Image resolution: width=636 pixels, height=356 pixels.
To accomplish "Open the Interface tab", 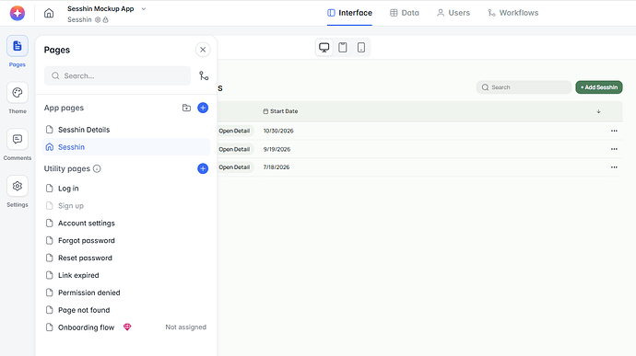I will 349,13.
